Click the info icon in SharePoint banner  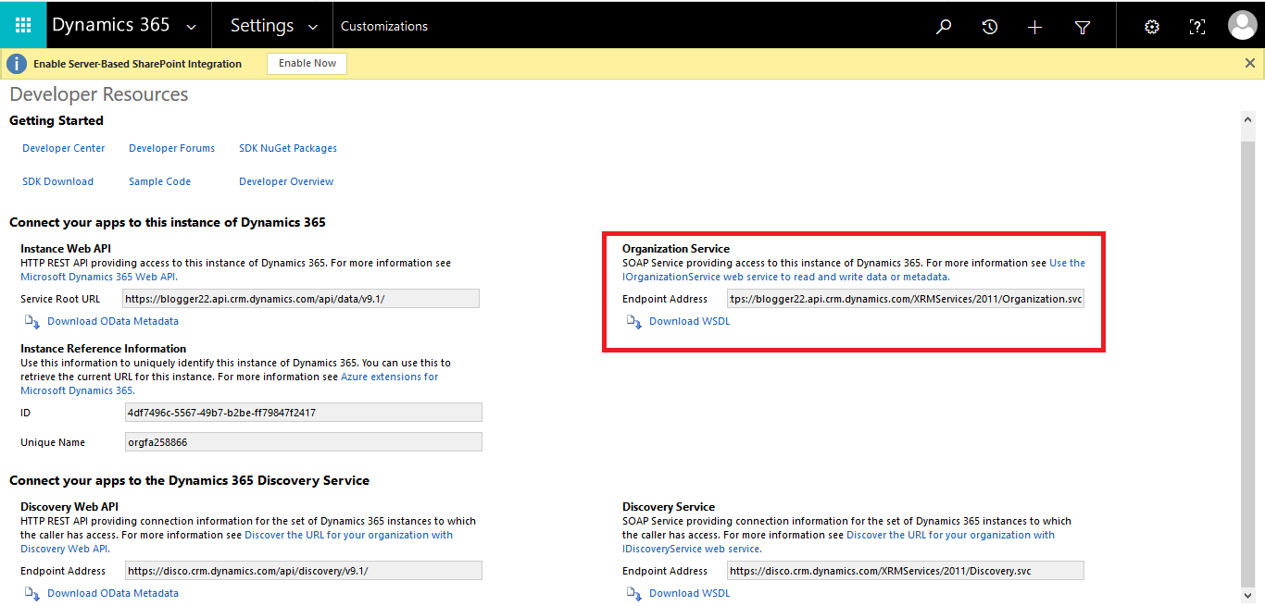tap(17, 64)
